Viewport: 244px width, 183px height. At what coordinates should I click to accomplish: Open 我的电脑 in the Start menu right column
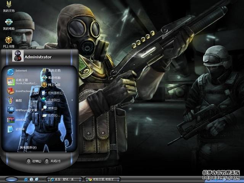pos(52,77)
